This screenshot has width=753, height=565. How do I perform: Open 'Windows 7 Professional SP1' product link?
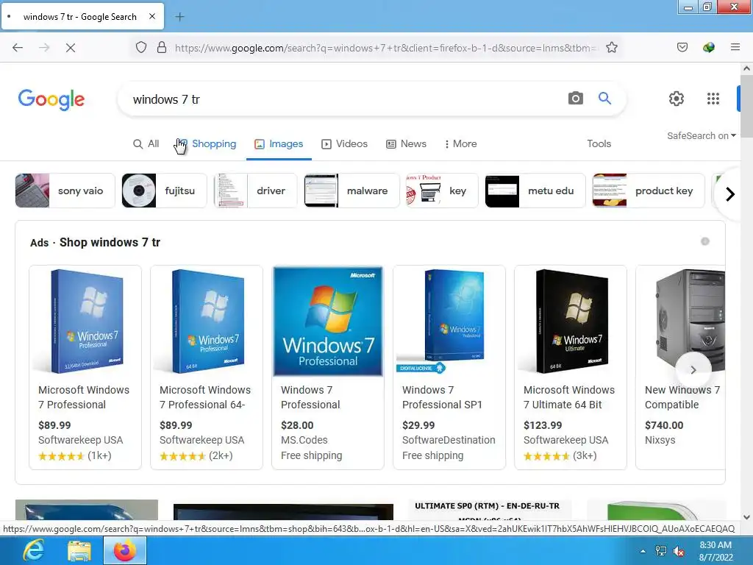pyautogui.click(x=442, y=397)
